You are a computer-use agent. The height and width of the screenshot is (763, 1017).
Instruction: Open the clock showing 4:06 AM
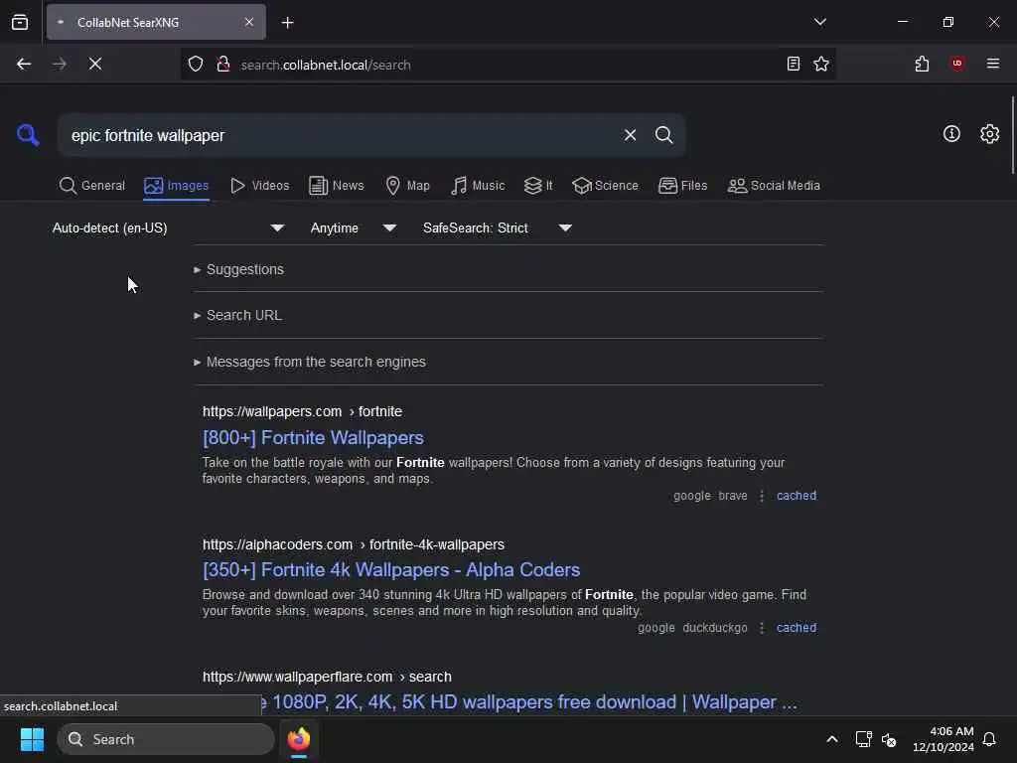944,739
